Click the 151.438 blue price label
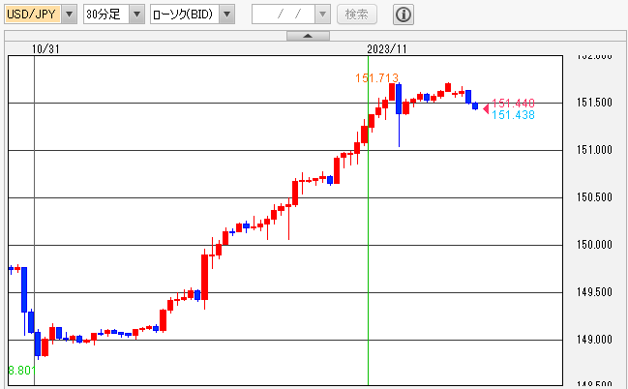The image size is (628, 389). tap(513, 115)
